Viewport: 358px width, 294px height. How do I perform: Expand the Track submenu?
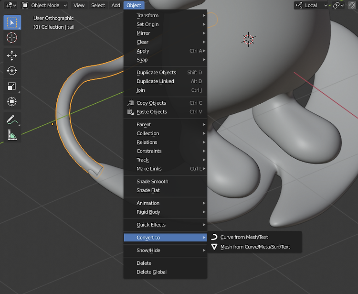(165, 160)
